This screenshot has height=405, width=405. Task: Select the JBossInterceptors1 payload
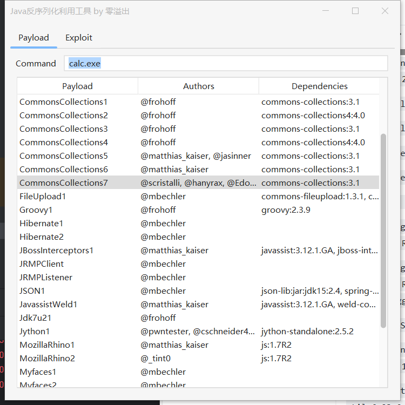click(57, 251)
